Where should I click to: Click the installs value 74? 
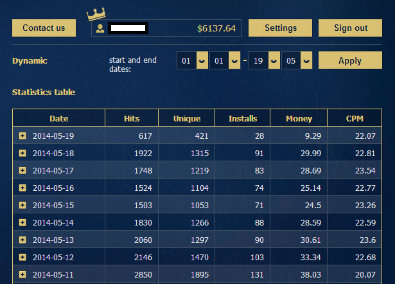point(259,188)
